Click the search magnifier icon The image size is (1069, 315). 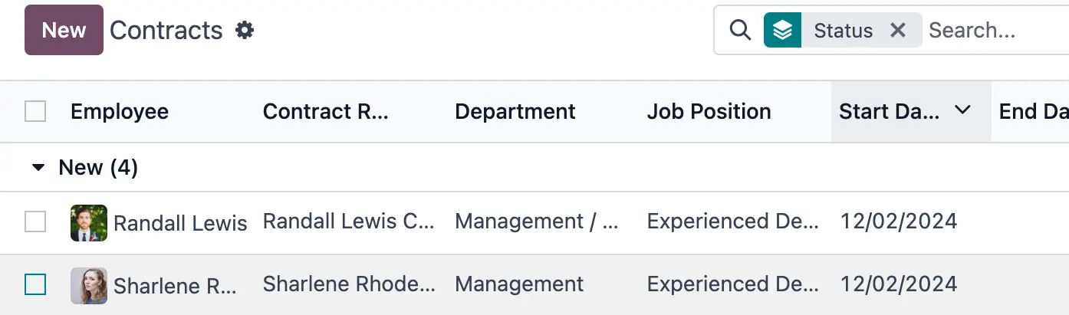tap(739, 31)
